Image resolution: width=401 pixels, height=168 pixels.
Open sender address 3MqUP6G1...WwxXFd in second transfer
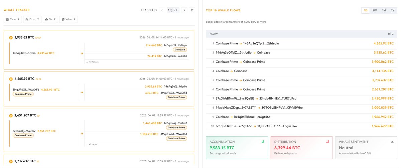(x=26, y=90)
